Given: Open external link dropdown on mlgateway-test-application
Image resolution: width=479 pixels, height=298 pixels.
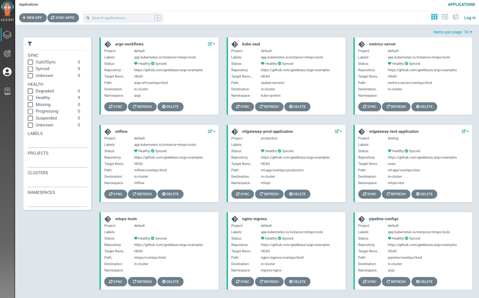Looking at the screenshot, I should [465, 131].
